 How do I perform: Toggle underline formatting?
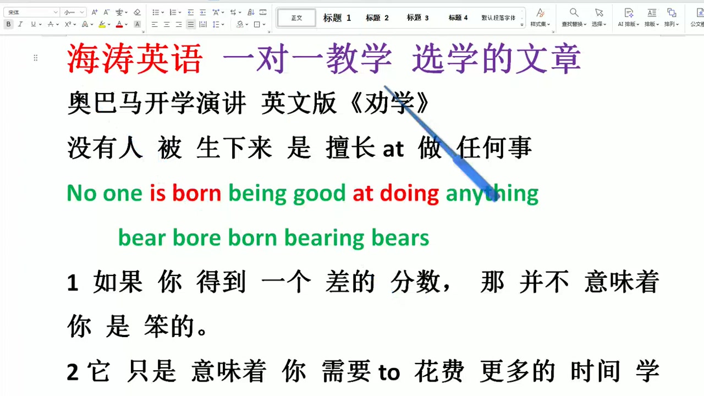(35, 24)
